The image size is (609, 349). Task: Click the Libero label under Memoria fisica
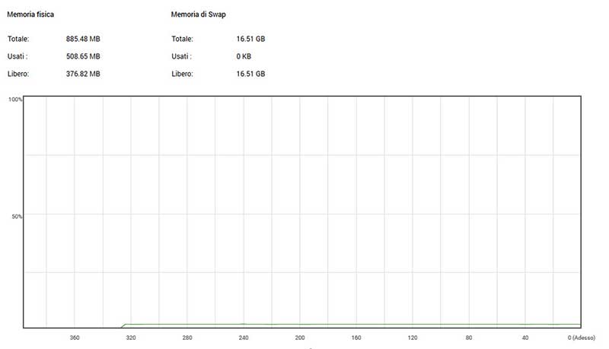pyautogui.click(x=18, y=74)
